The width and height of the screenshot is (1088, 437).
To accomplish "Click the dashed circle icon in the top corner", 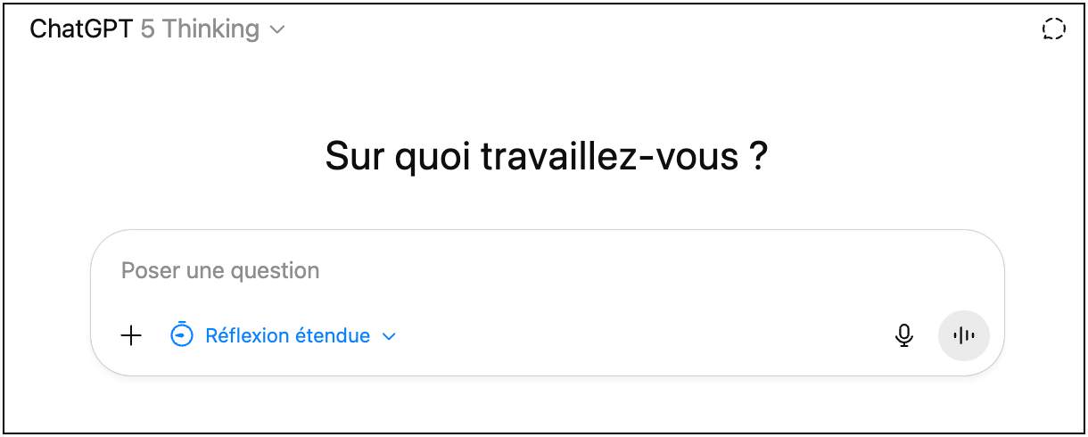I will [x=1054, y=29].
